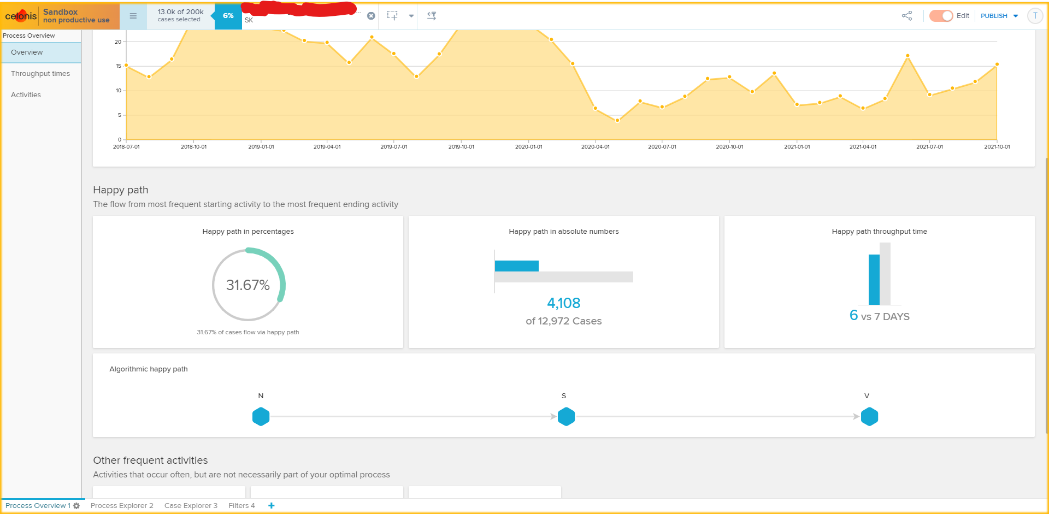1049x514 pixels.
Task: Click the 6% cases selected indicator
Action: (228, 16)
